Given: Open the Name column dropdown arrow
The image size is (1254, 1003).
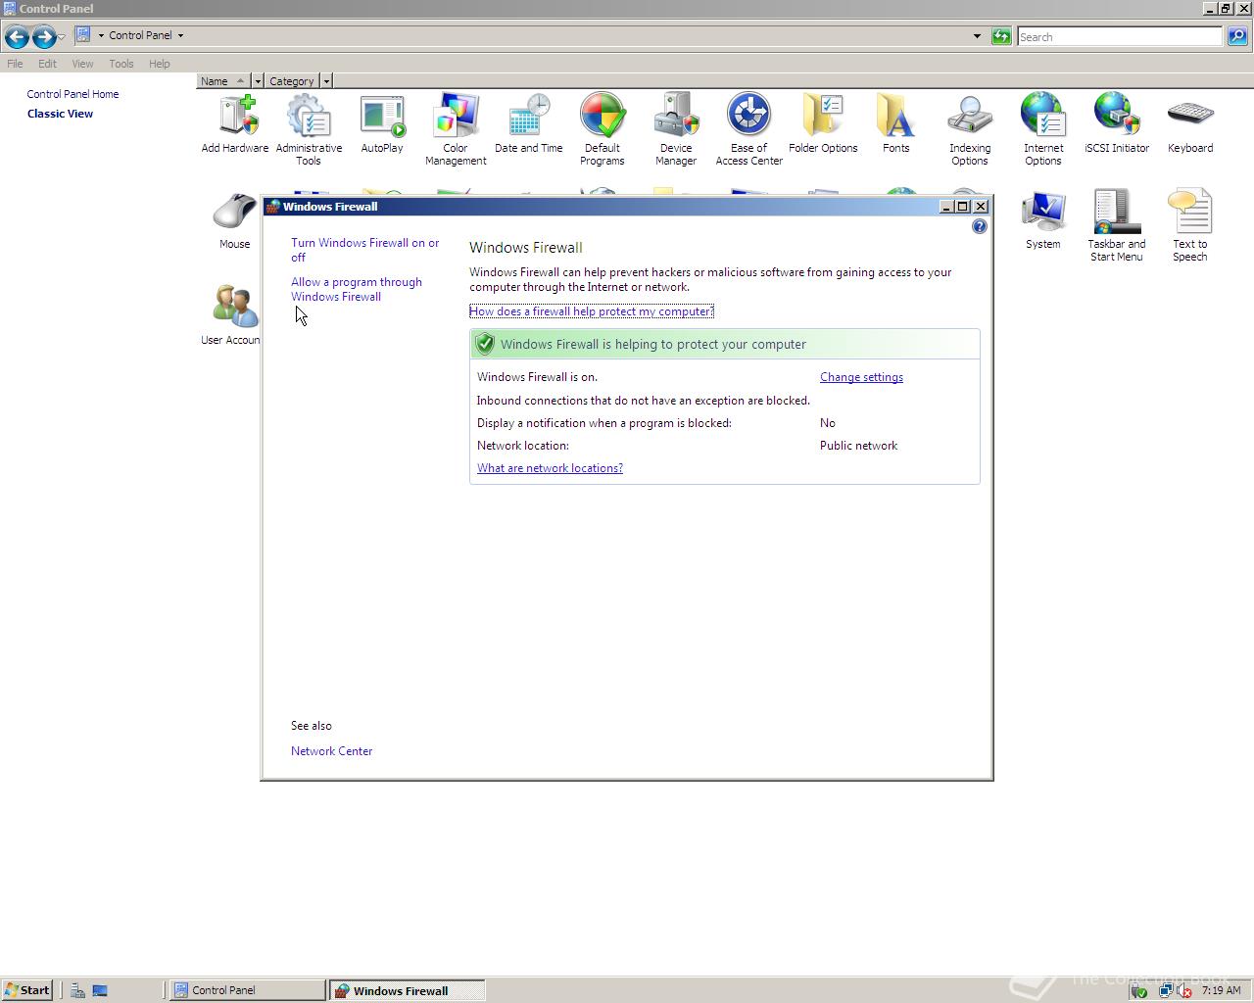Looking at the screenshot, I should click(x=258, y=81).
